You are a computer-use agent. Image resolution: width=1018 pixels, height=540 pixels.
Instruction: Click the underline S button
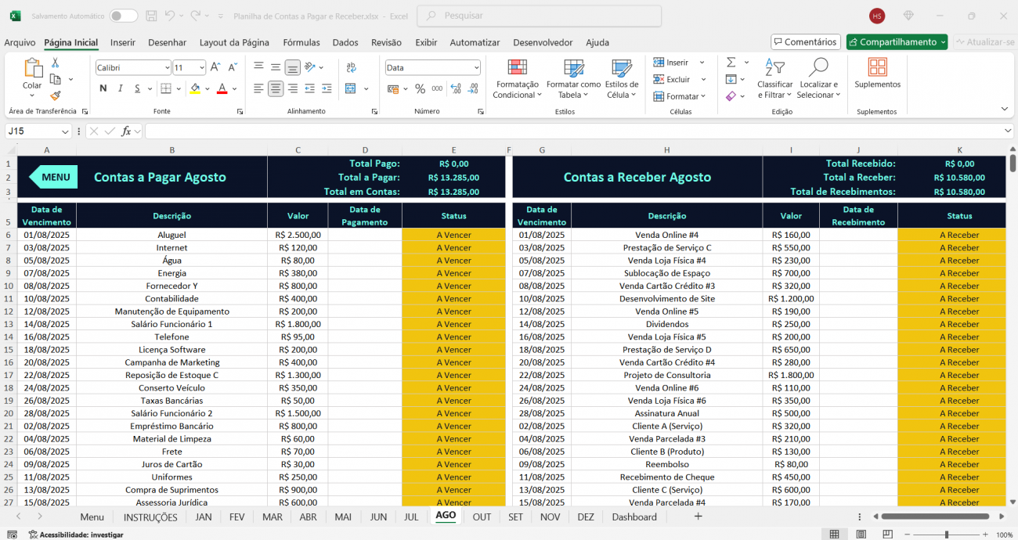138,88
